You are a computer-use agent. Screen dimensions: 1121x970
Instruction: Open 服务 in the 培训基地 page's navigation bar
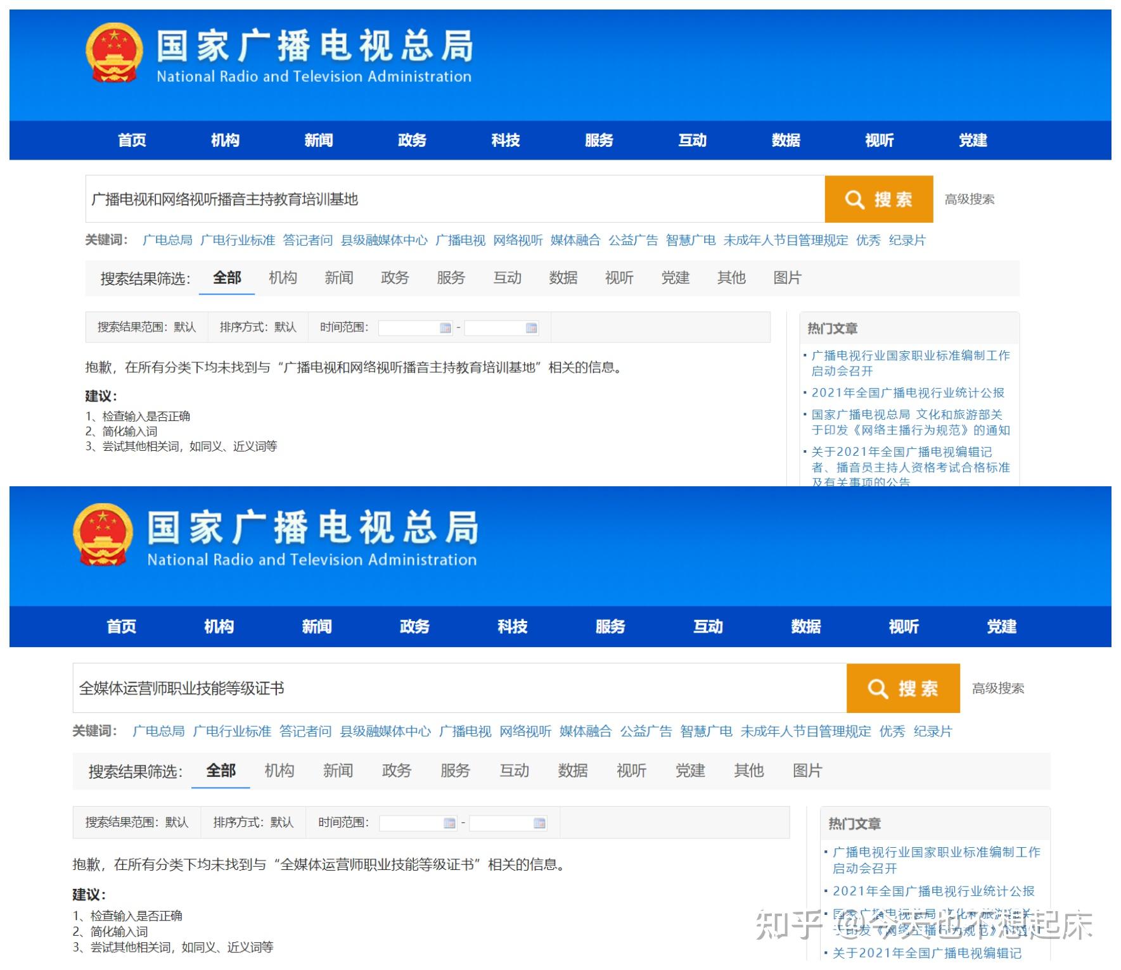tap(599, 141)
